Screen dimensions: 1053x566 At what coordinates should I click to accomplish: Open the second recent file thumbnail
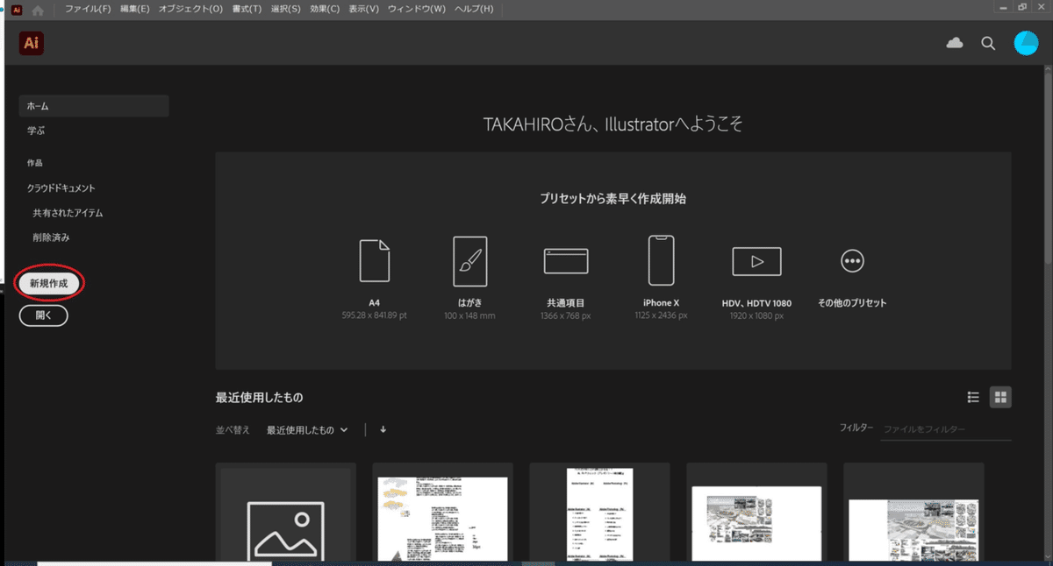pos(442,513)
